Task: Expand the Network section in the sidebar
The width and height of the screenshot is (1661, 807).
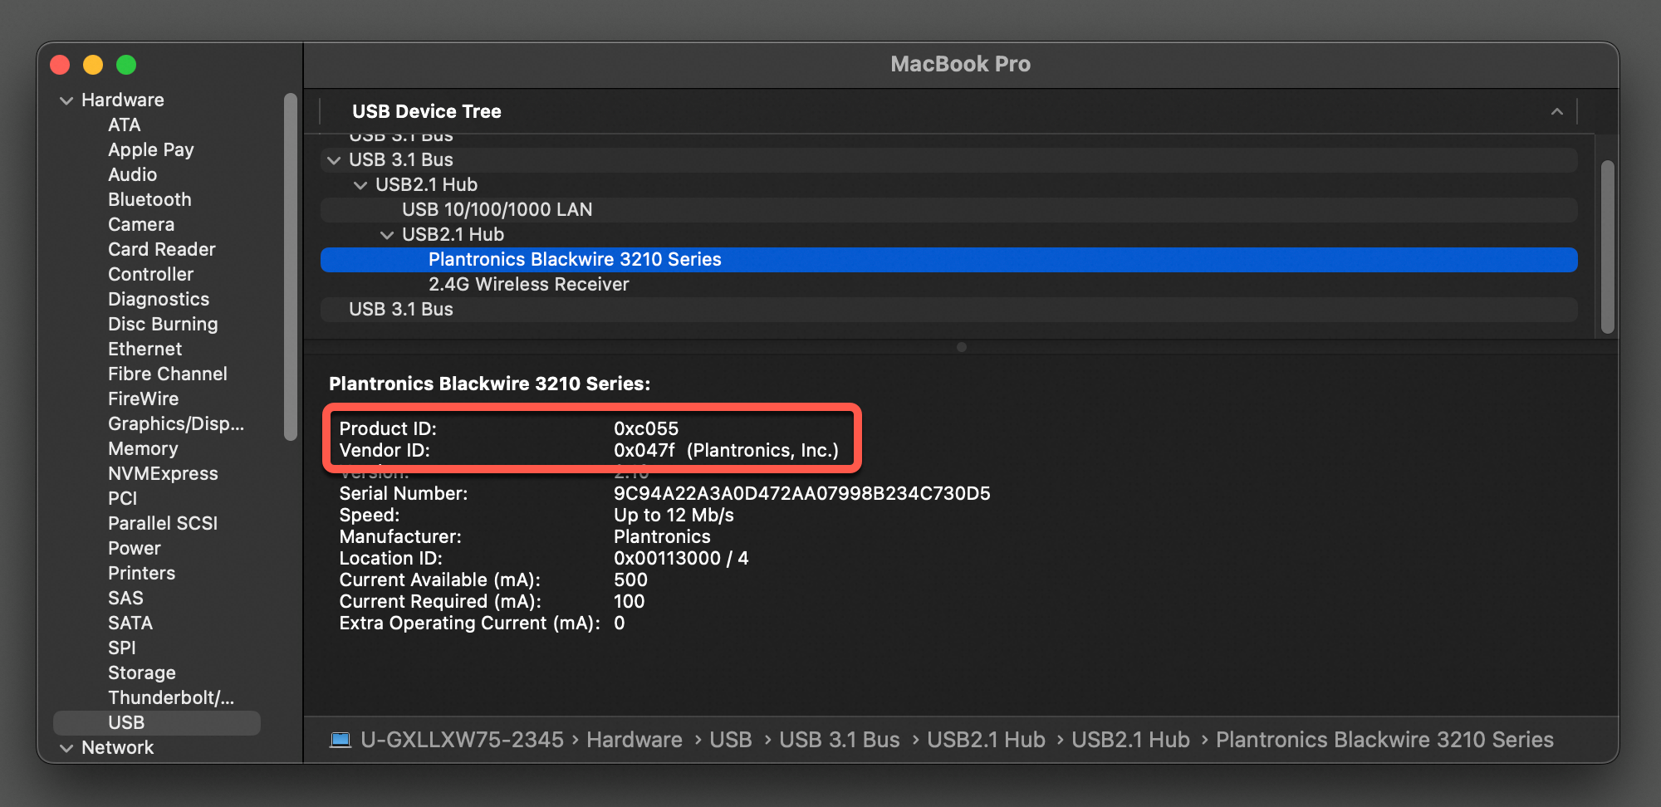Action: [67, 748]
